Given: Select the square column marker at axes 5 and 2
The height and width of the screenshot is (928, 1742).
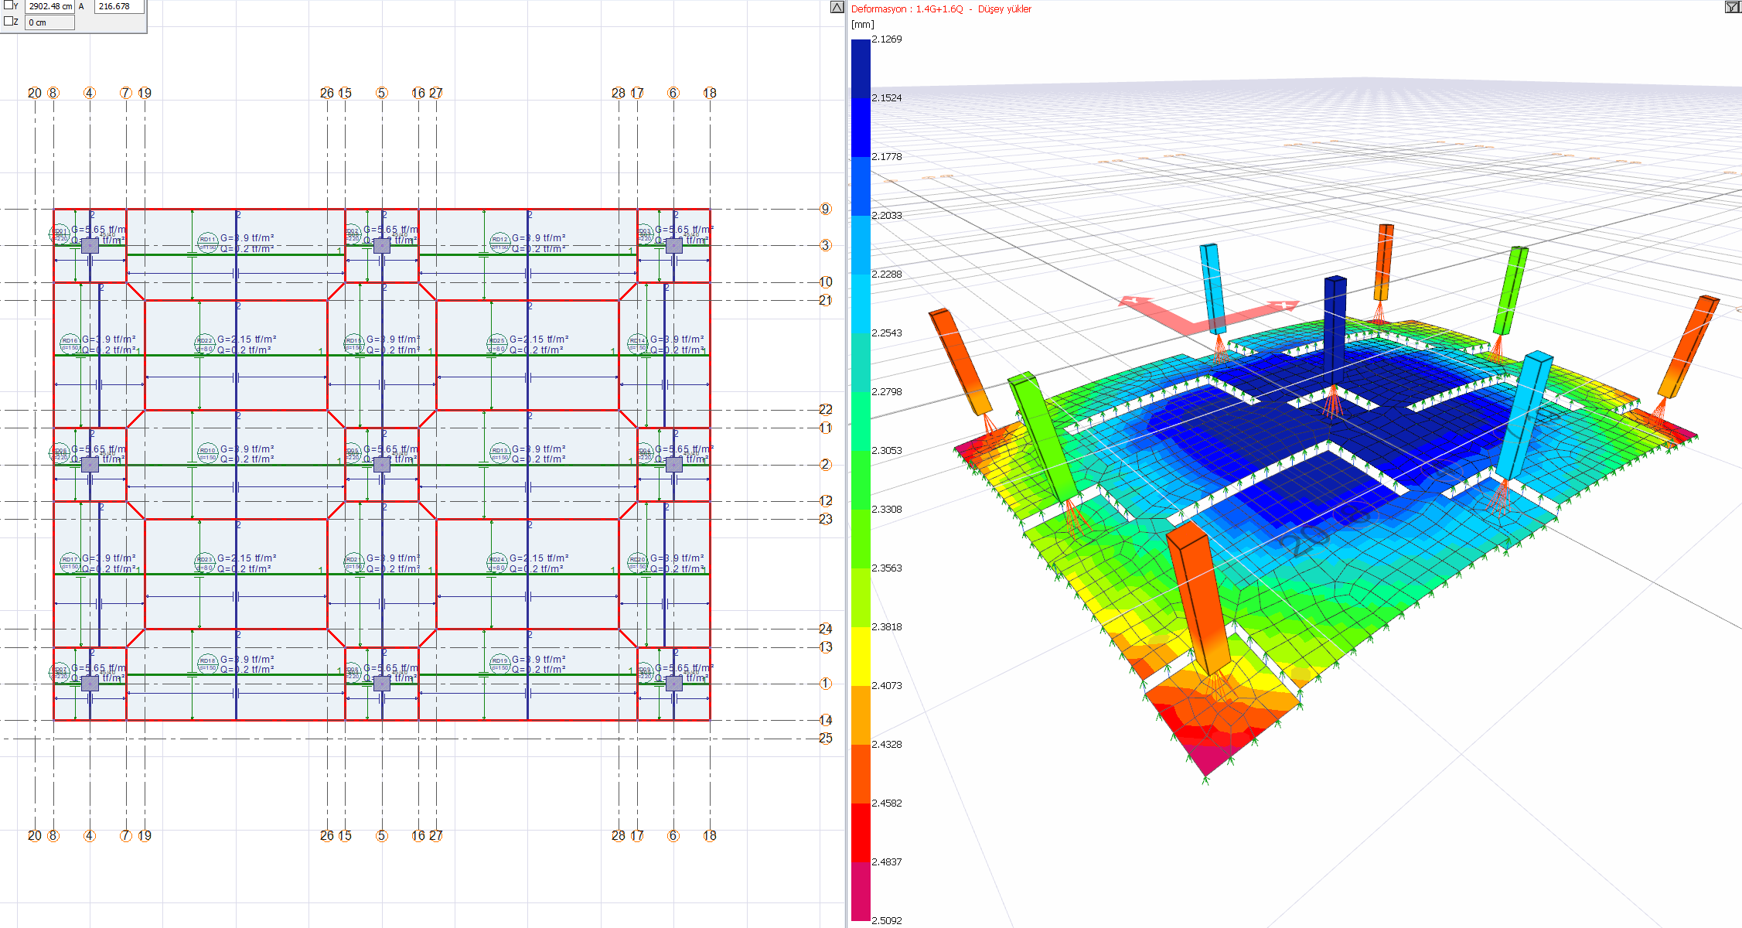Looking at the screenshot, I should pos(382,465).
